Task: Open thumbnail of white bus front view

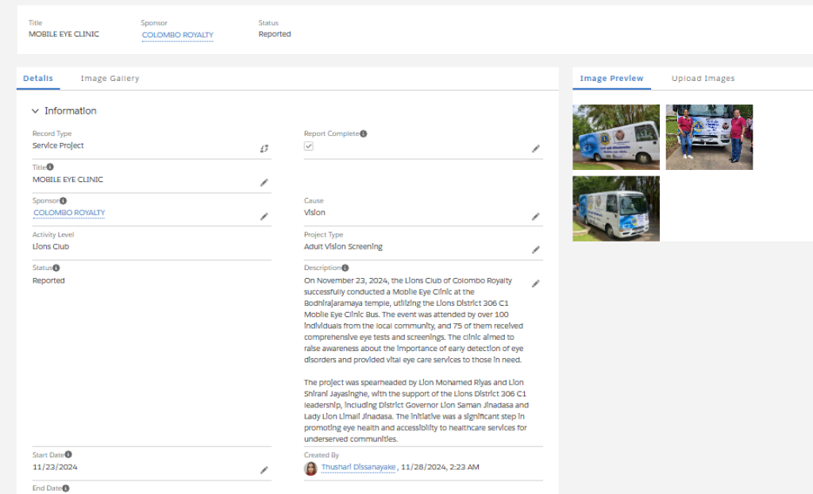Action: pyautogui.click(x=616, y=209)
